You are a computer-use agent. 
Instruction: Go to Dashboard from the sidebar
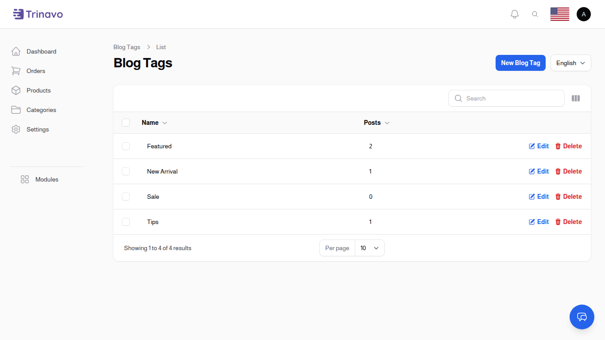point(41,51)
